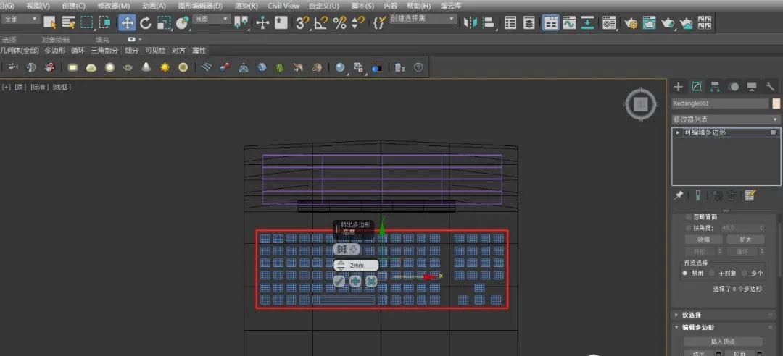Open the 多边形 ribbon panel

click(55, 51)
